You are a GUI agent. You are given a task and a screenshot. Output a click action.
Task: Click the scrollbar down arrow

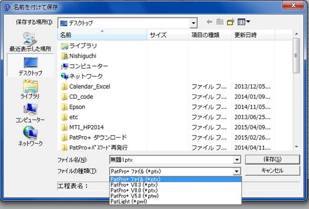pos(296,147)
